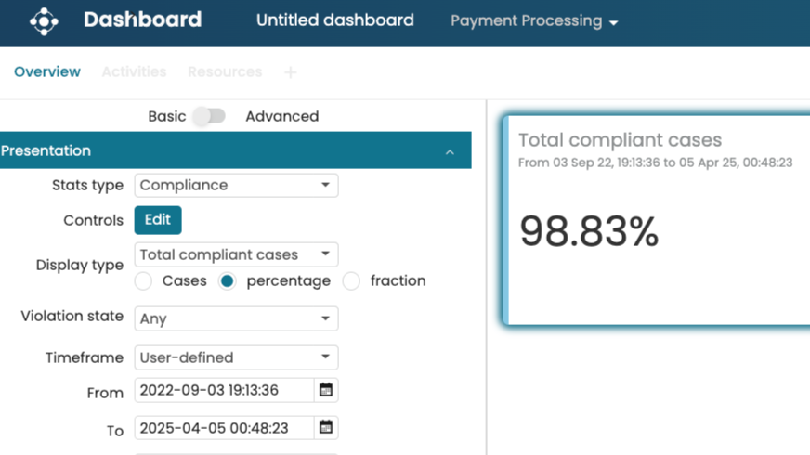Select the percentage radio button
The height and width of the screenshot is (455, 810).
(x=228, y=281)
